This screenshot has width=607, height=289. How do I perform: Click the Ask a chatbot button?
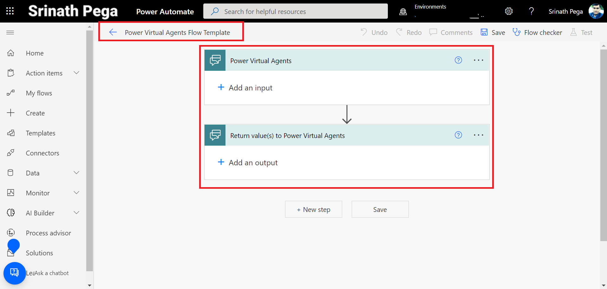[15, 273]
